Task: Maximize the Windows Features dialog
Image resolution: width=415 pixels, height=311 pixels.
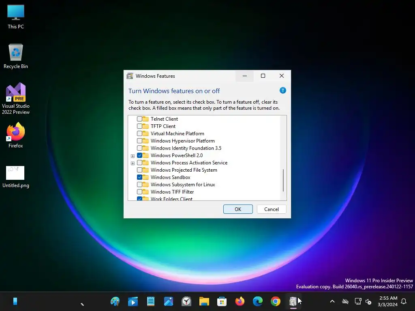Action: click(x=263, y=76)
